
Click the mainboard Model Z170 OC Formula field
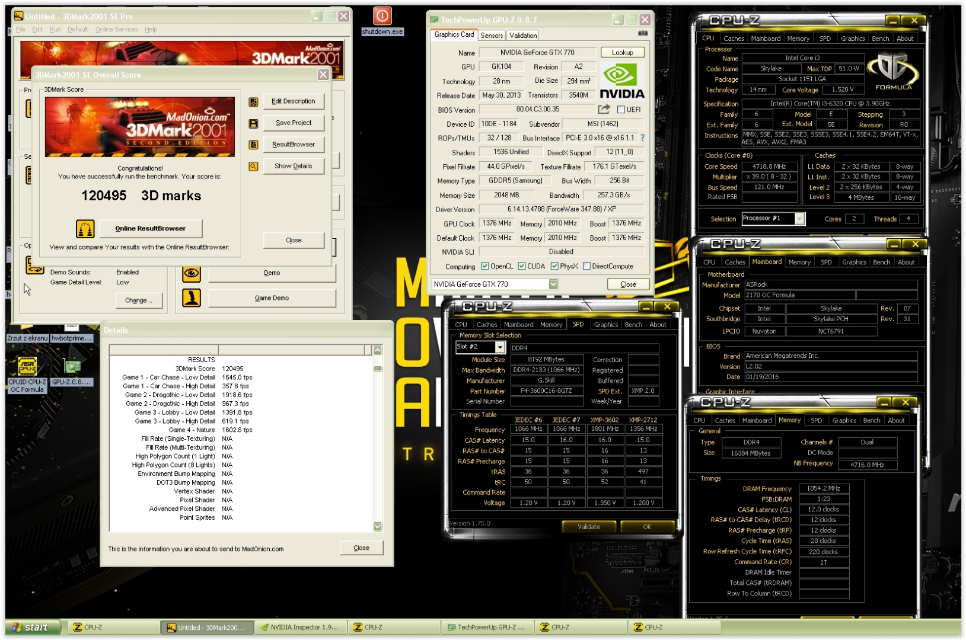799,295
